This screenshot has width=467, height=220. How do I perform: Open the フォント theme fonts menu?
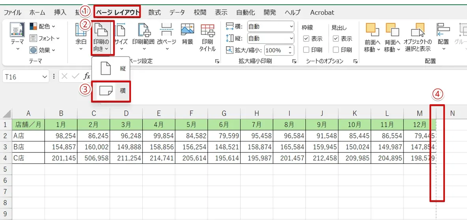45,38
